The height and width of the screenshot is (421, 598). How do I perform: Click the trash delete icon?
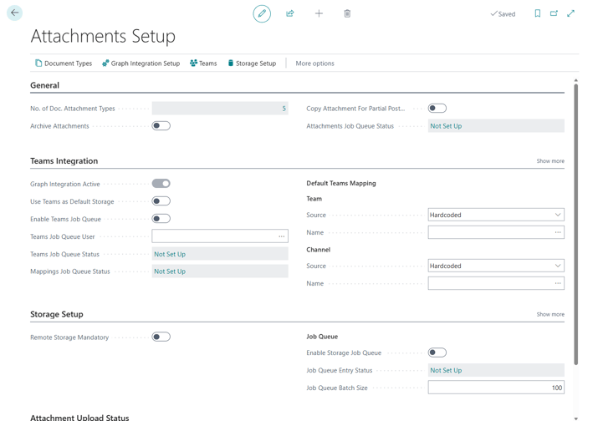[347, 13]
